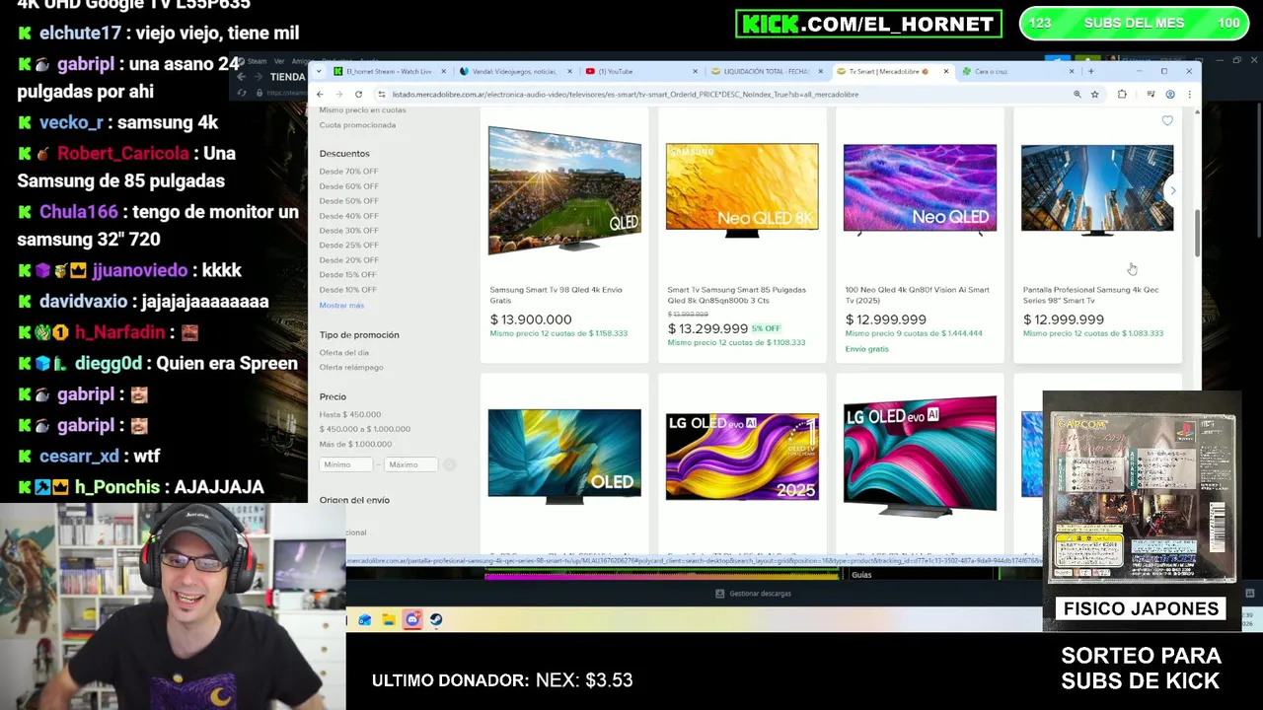Open Chrome extensions puzzle icon
Viewport: 1263px width, 710px height.
(1122, 95)
